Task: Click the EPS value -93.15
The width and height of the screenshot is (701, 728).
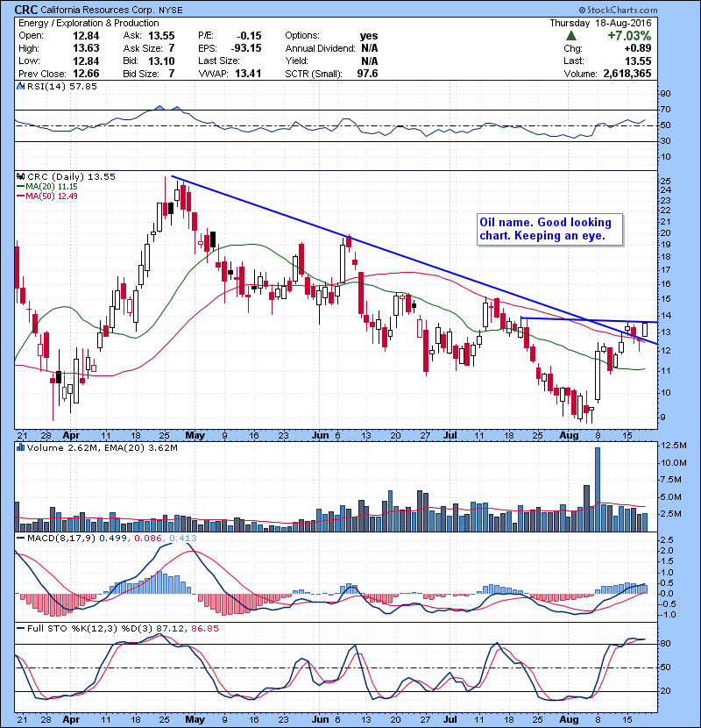Action: point(246,48)
